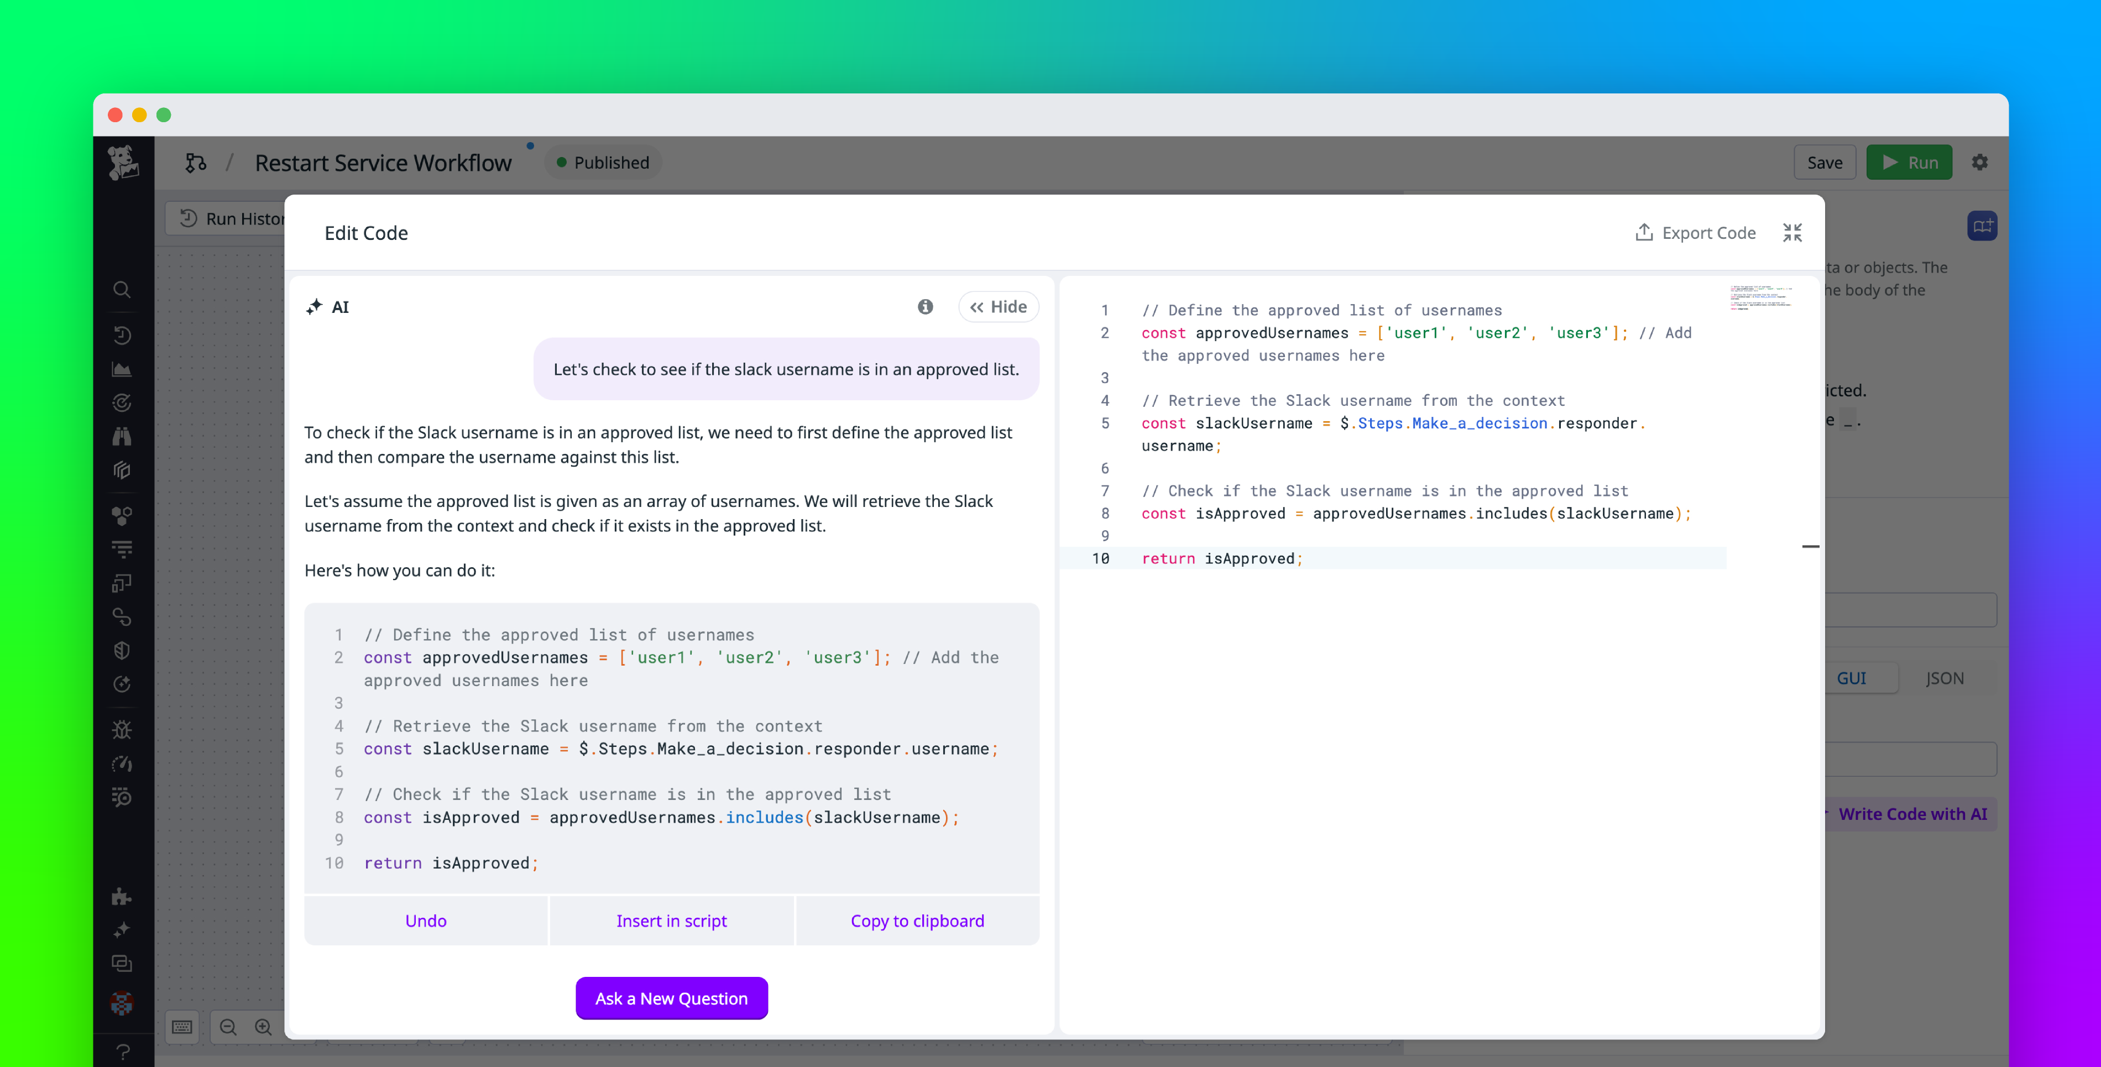2101x1067 pixels.
Task: Open workflow settings via gear icon
Action: click(x=1980, y=161)
